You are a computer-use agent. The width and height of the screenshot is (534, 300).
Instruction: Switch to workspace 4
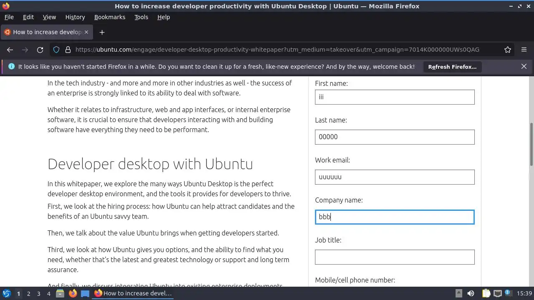pos(48,293)
